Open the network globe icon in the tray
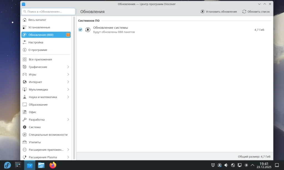Viewport: 284px width, 170px height. coord(233,165)
